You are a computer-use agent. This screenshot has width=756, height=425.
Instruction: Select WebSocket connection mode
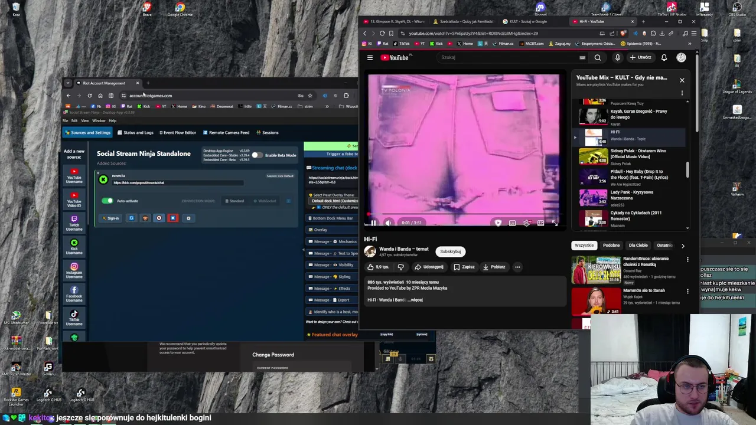[x=265, y=201]
